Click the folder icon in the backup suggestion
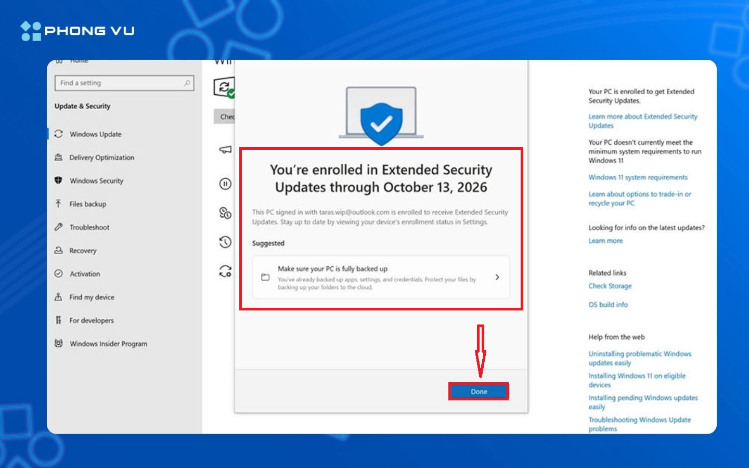The image size is (749, 468). point(265,277)
